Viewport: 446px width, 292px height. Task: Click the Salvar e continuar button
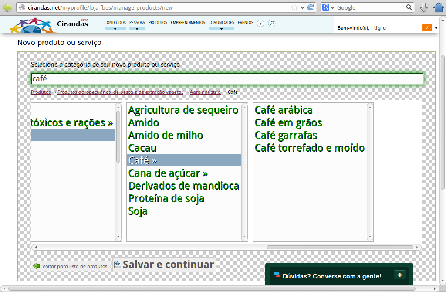tap(164, 265)
